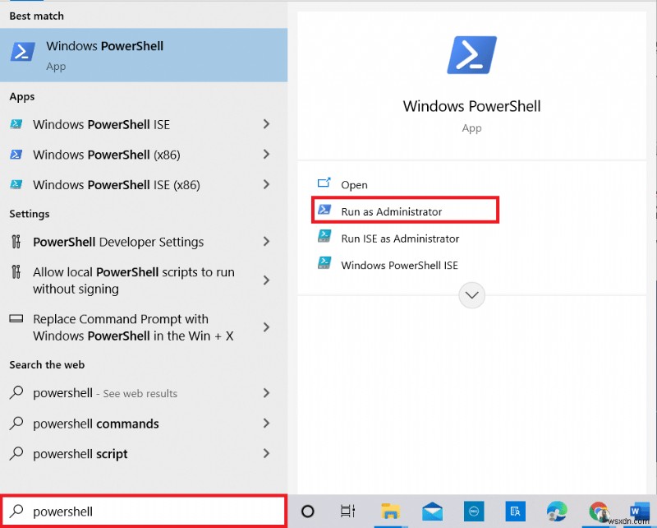This screenshot has height=528, width=657.
Task: Click Open in the PowerShell actions list
Action: (x=354, y=185)
